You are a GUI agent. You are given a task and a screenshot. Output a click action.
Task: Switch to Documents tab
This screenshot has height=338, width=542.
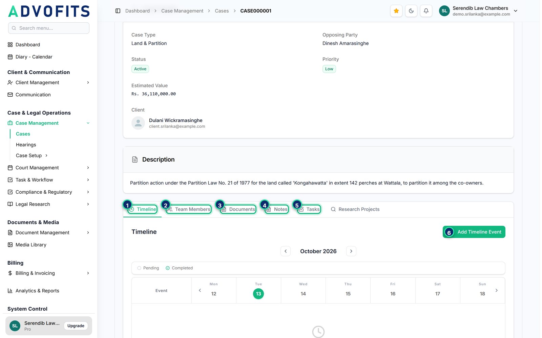[238, 209]
